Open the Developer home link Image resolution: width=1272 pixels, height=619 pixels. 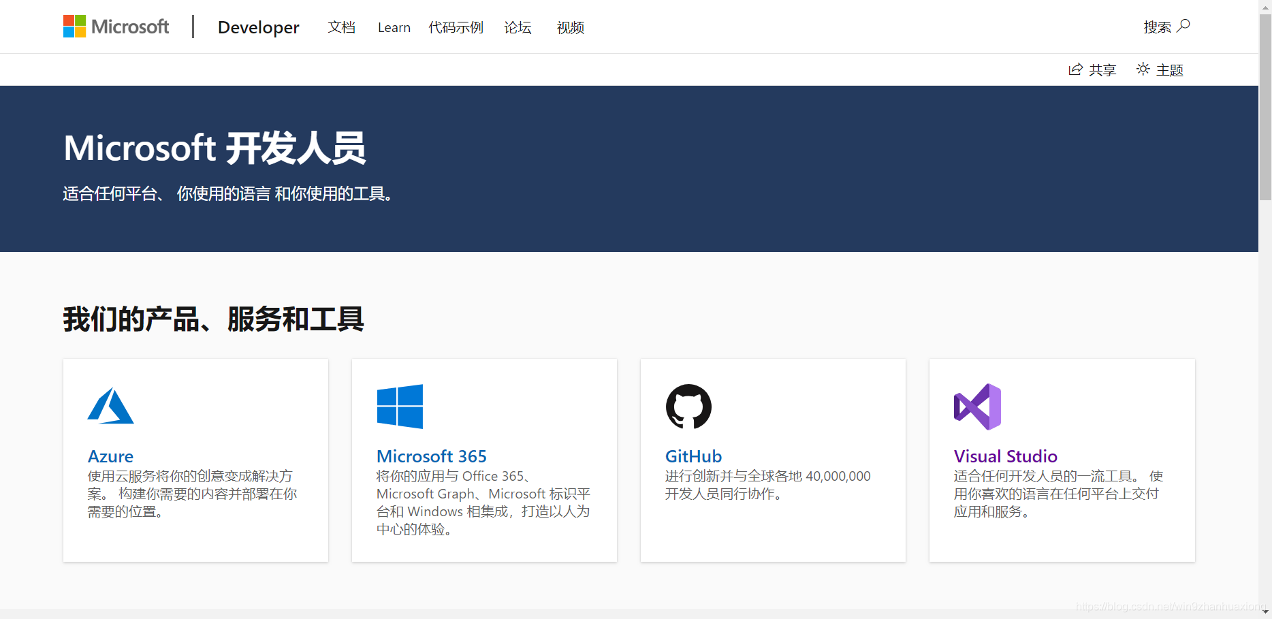click(x=258, y=27)
